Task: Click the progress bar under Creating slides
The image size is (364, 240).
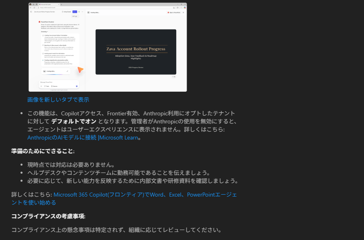Action: 54,75
